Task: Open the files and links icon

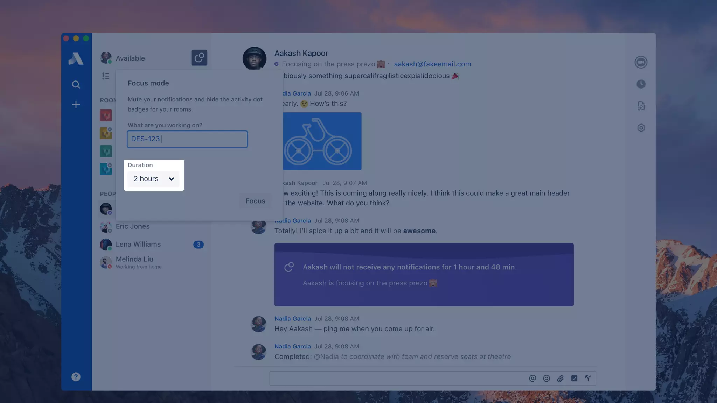Action: click(641, 106)
